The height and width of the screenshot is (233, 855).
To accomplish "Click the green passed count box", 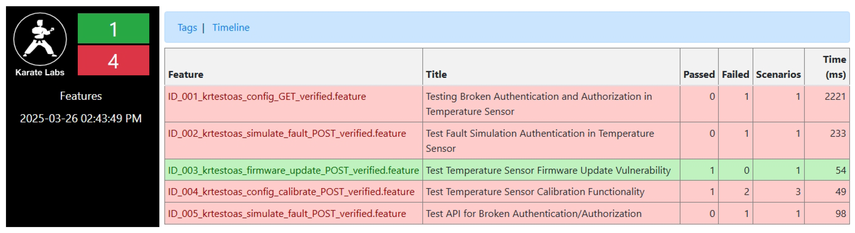I will [x=113, y=28].
